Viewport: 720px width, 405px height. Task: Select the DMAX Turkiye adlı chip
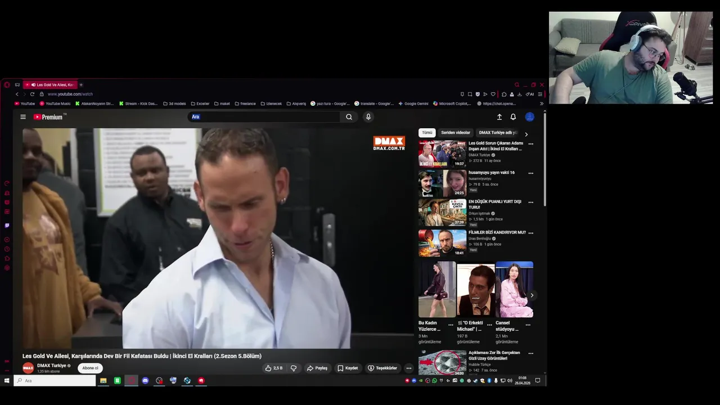498,133
